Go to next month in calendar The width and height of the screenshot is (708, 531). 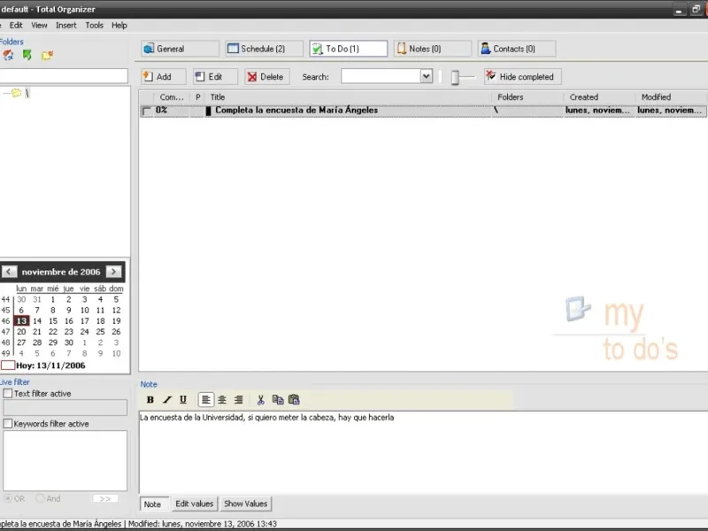pyautogui.click(x=114, y=272)
